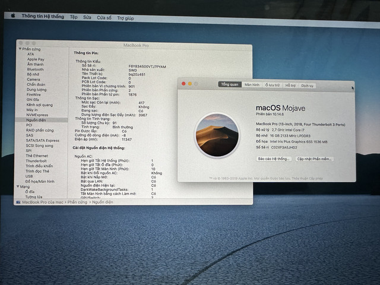Select NVMExpress in hardware list
This screenshot has height=285, width=380.
[x=37, y=115]
